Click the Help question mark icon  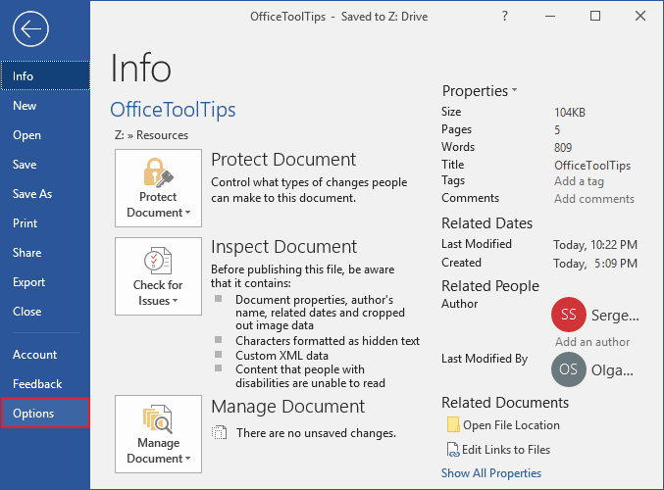coord(505,16)
